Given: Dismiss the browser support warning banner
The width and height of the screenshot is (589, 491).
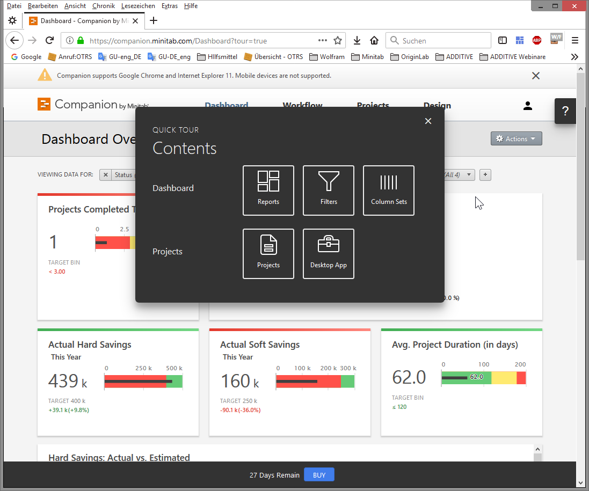Looking at the screenshot, I should (x=536, y=76).
